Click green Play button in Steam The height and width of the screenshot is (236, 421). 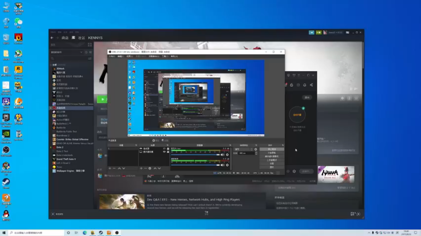pyautogui.click(x=102, y=99)
